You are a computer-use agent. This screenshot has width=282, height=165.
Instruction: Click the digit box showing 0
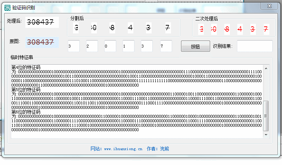110,46
